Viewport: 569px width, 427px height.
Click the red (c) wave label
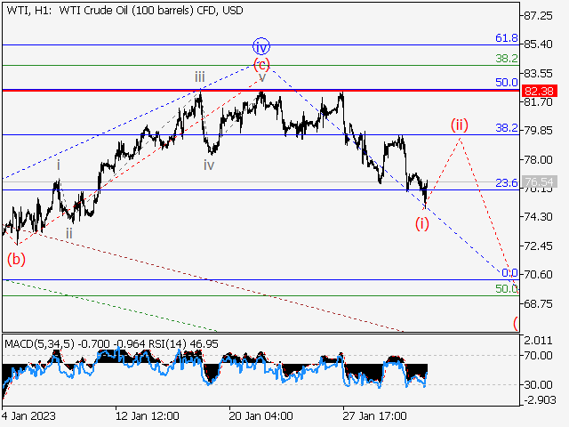(261, 65)
